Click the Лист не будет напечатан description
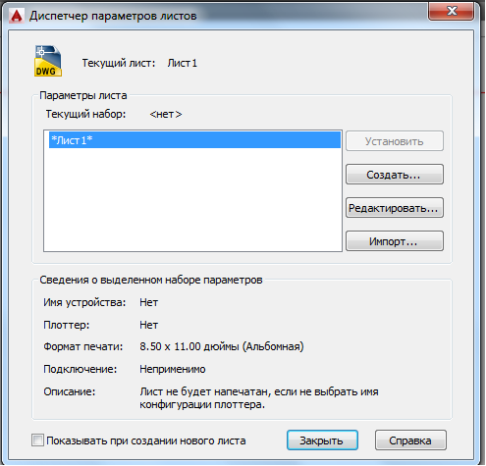This screenshot has height=466, width=486. point(259,398)
